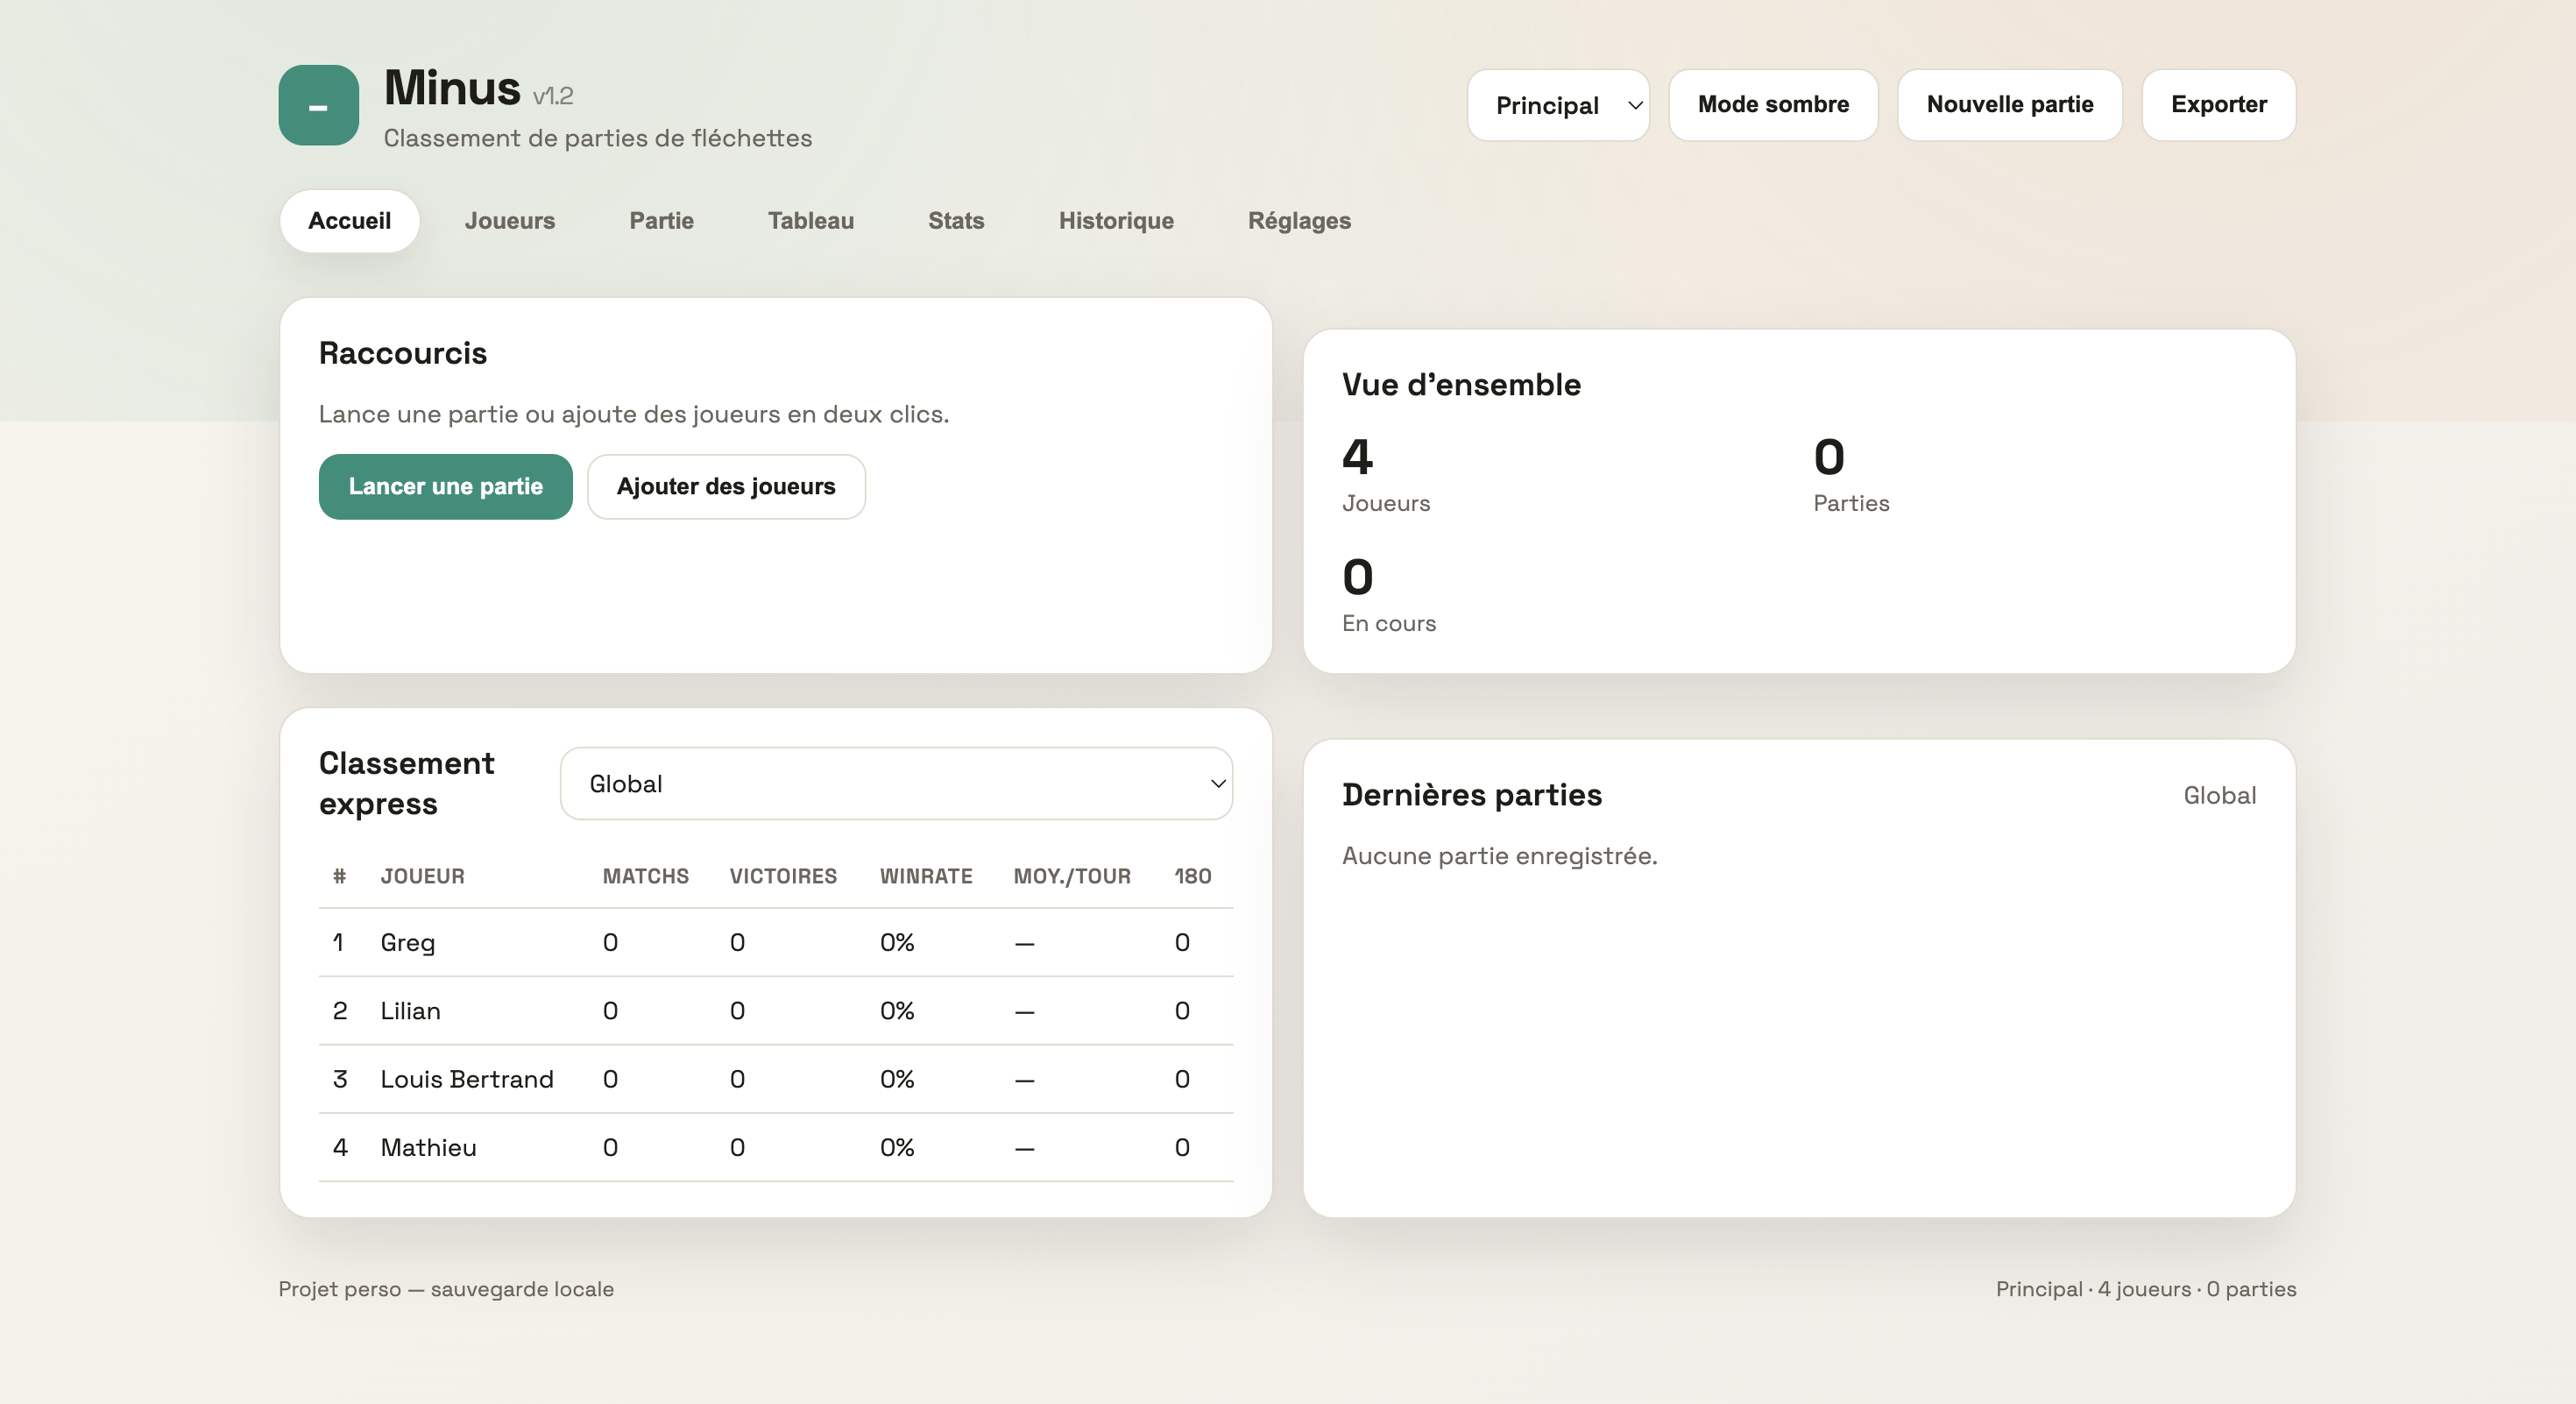Click the Minus app title

(452, 88)
